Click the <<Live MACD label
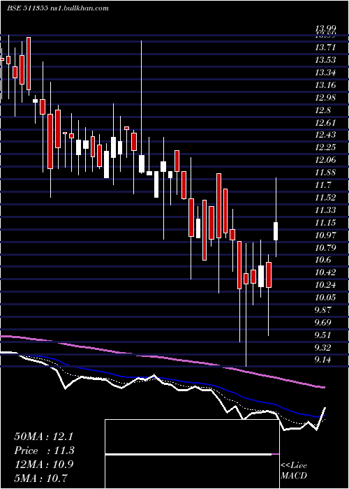The height and width of the screenshot is (489, 349). coord(294,471)
